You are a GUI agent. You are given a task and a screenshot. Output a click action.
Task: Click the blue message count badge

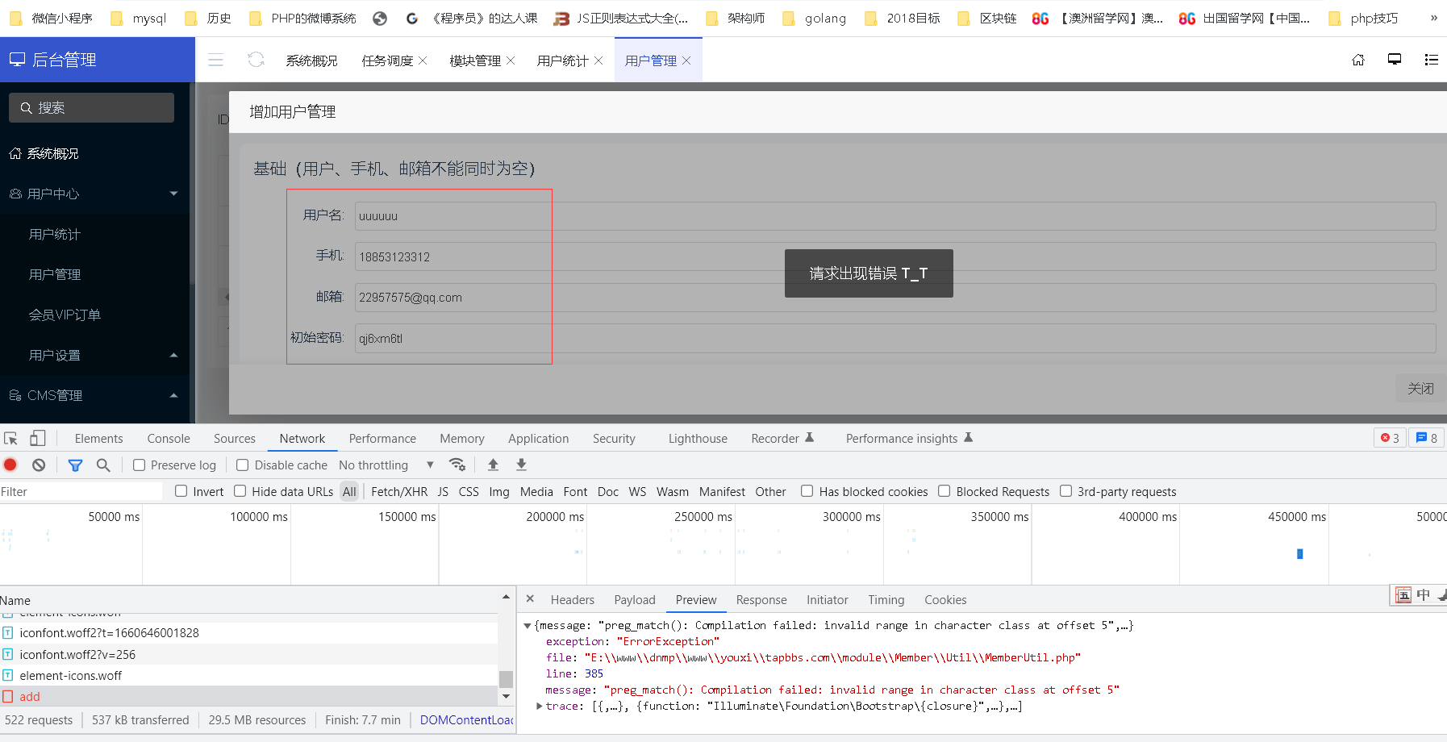pos(1427,438)
